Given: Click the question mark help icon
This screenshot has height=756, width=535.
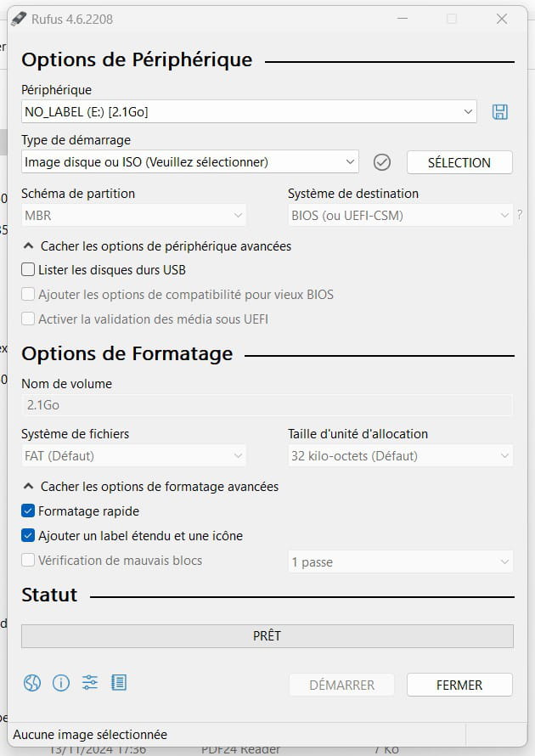Looking at the screenshot, I should 520,215.
